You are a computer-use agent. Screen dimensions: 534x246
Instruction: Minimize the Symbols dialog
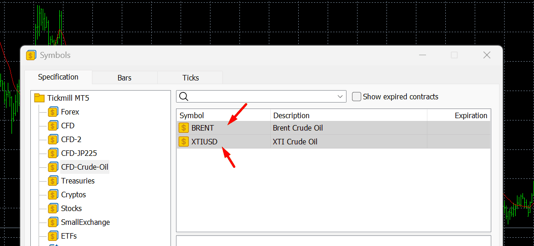click(x=422, y=55)
